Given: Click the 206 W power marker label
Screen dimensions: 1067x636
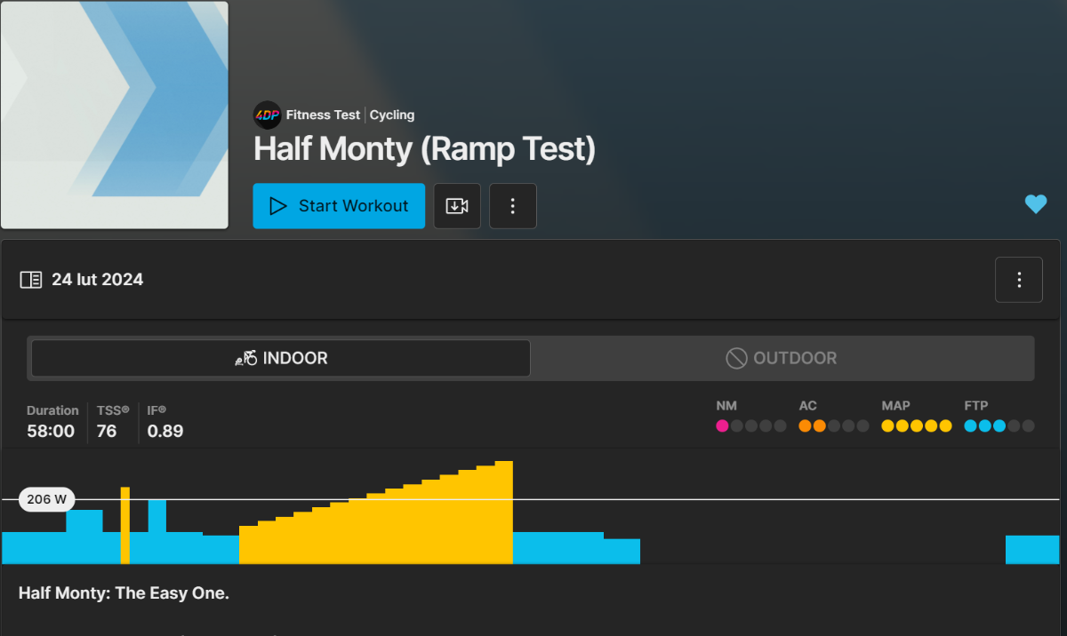Looking at the screenshot, I should [x=47, y=499].
